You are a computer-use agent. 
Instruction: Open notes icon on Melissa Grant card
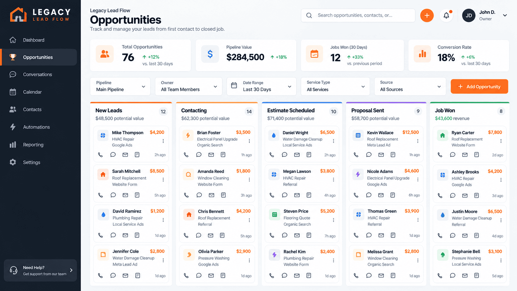coord(393,276)
